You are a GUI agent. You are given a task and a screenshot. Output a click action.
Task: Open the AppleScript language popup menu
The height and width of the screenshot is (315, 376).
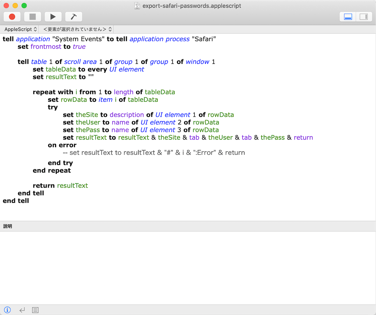pyautogui.click(x=20, y=29)
